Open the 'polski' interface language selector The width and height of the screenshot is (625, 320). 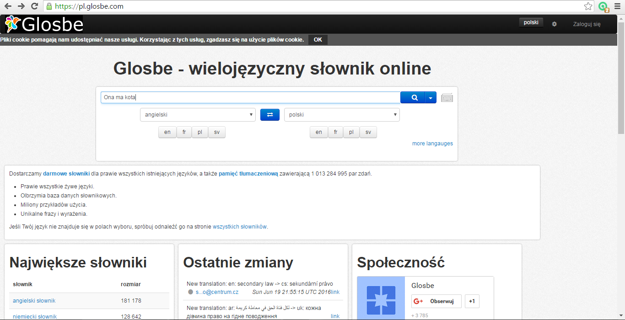531,21
